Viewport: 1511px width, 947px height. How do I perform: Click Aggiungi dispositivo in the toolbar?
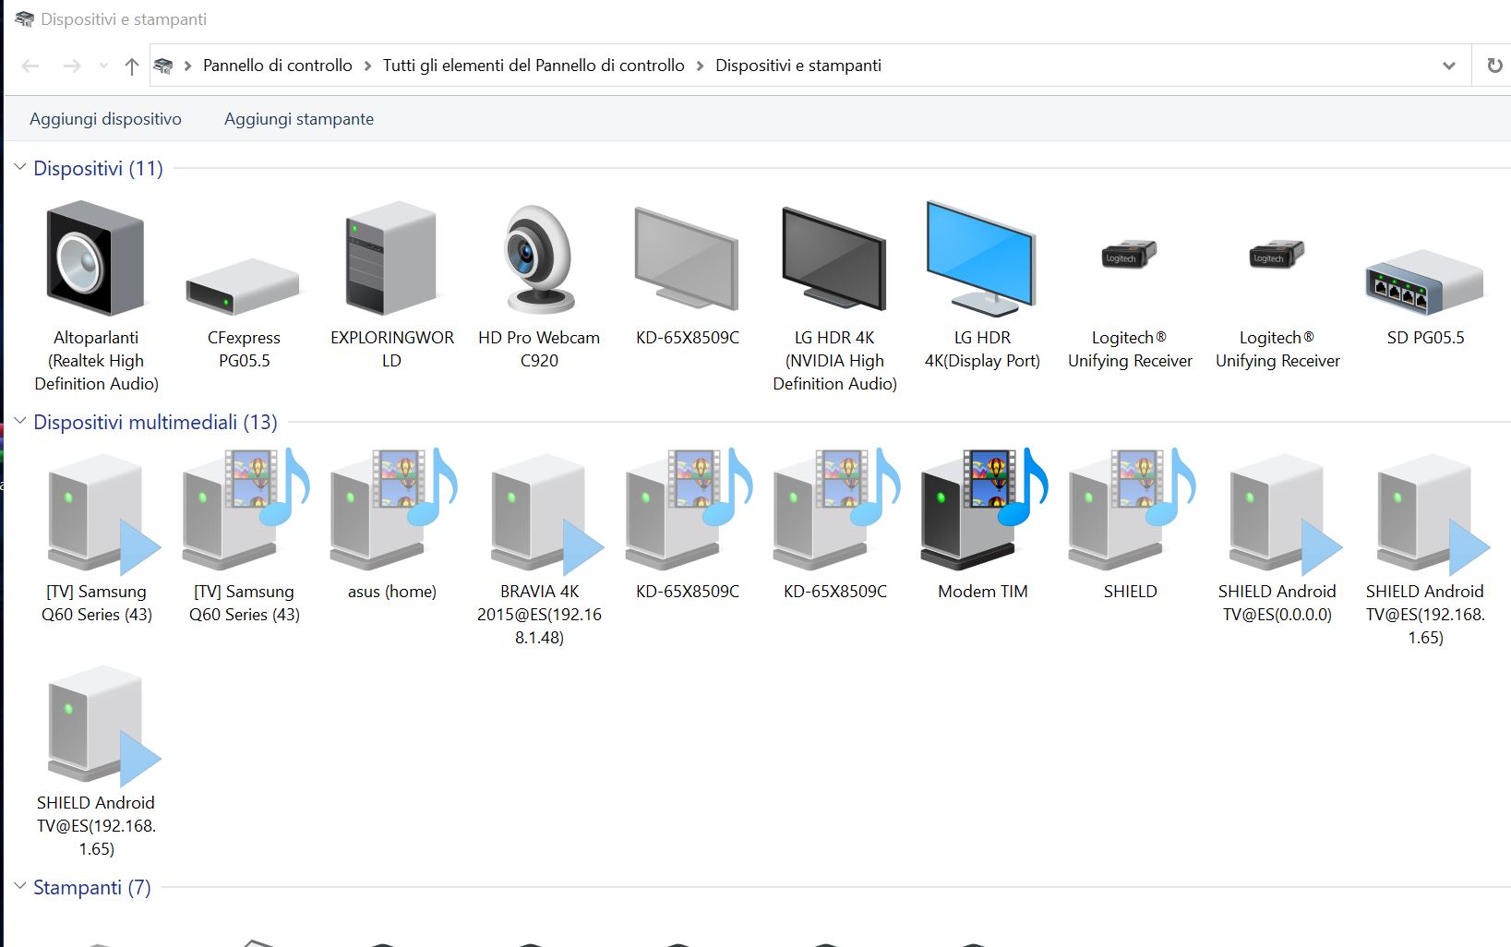[x=105, y=119]
